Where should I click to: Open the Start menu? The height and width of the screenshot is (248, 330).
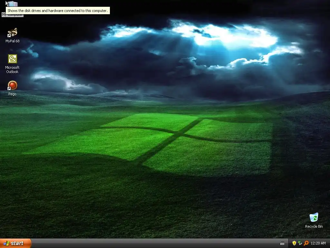15,243
